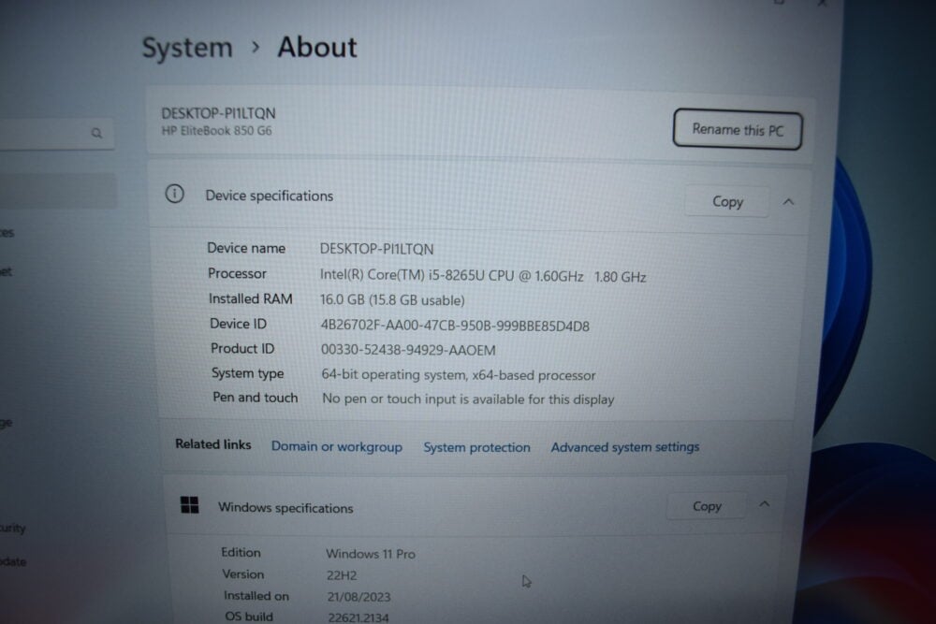The height and width of the screenshot is (624, 936).
Task: Click the Related links label
Action: coord(213,444)
